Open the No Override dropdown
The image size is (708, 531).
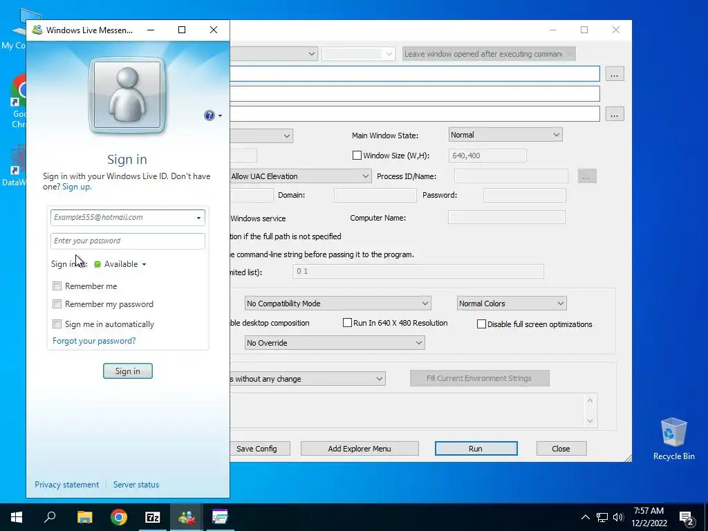click(335, 343)
